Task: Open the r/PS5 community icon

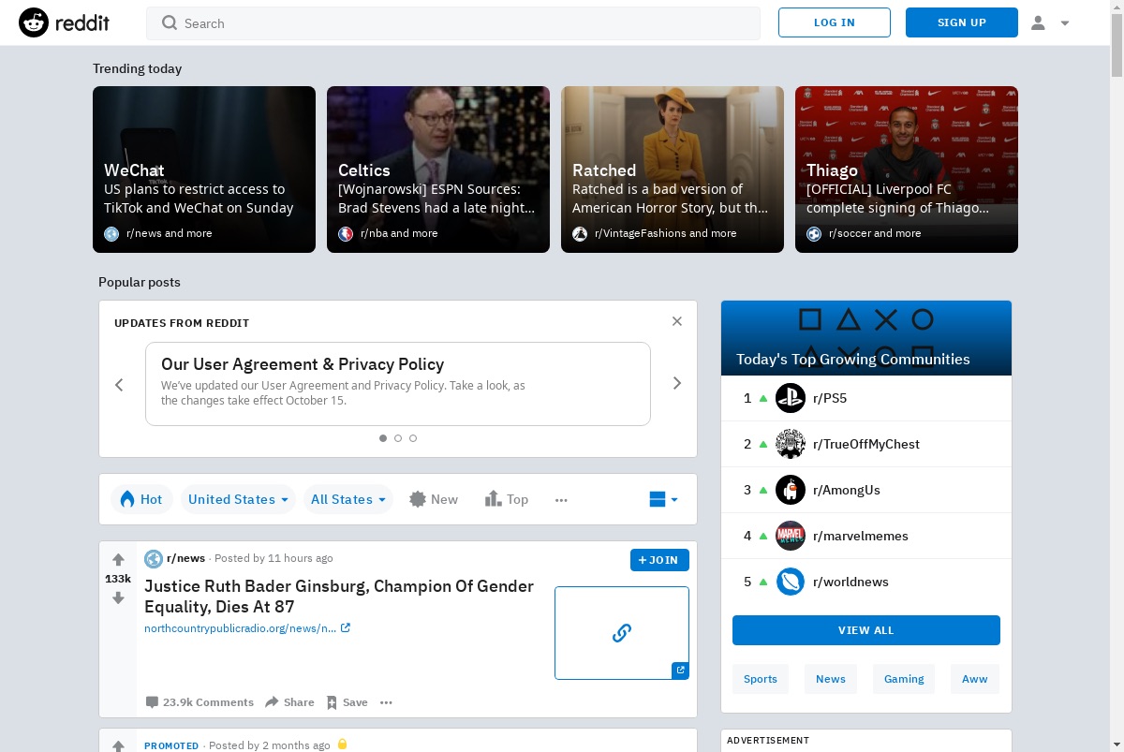Action: coord(791,398)
